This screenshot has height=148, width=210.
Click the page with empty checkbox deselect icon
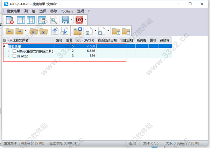tap(102, 31)
